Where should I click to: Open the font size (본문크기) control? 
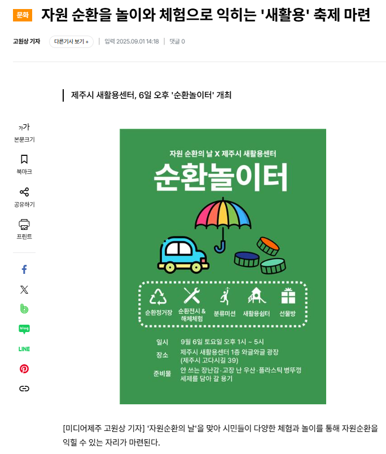click(24, 133)
